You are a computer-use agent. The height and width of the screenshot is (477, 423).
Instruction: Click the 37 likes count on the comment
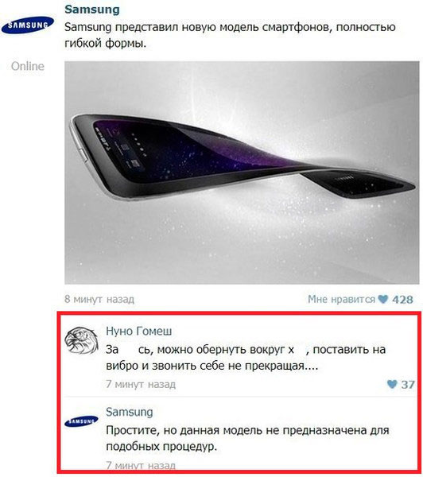(408, 385)
